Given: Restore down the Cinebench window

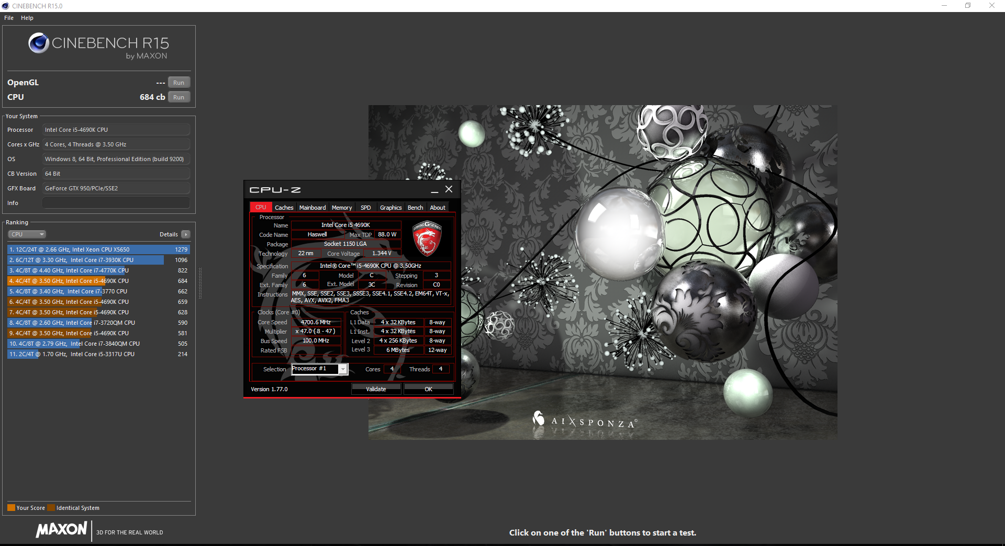Looking at the screenshot, I should (968, 6).
